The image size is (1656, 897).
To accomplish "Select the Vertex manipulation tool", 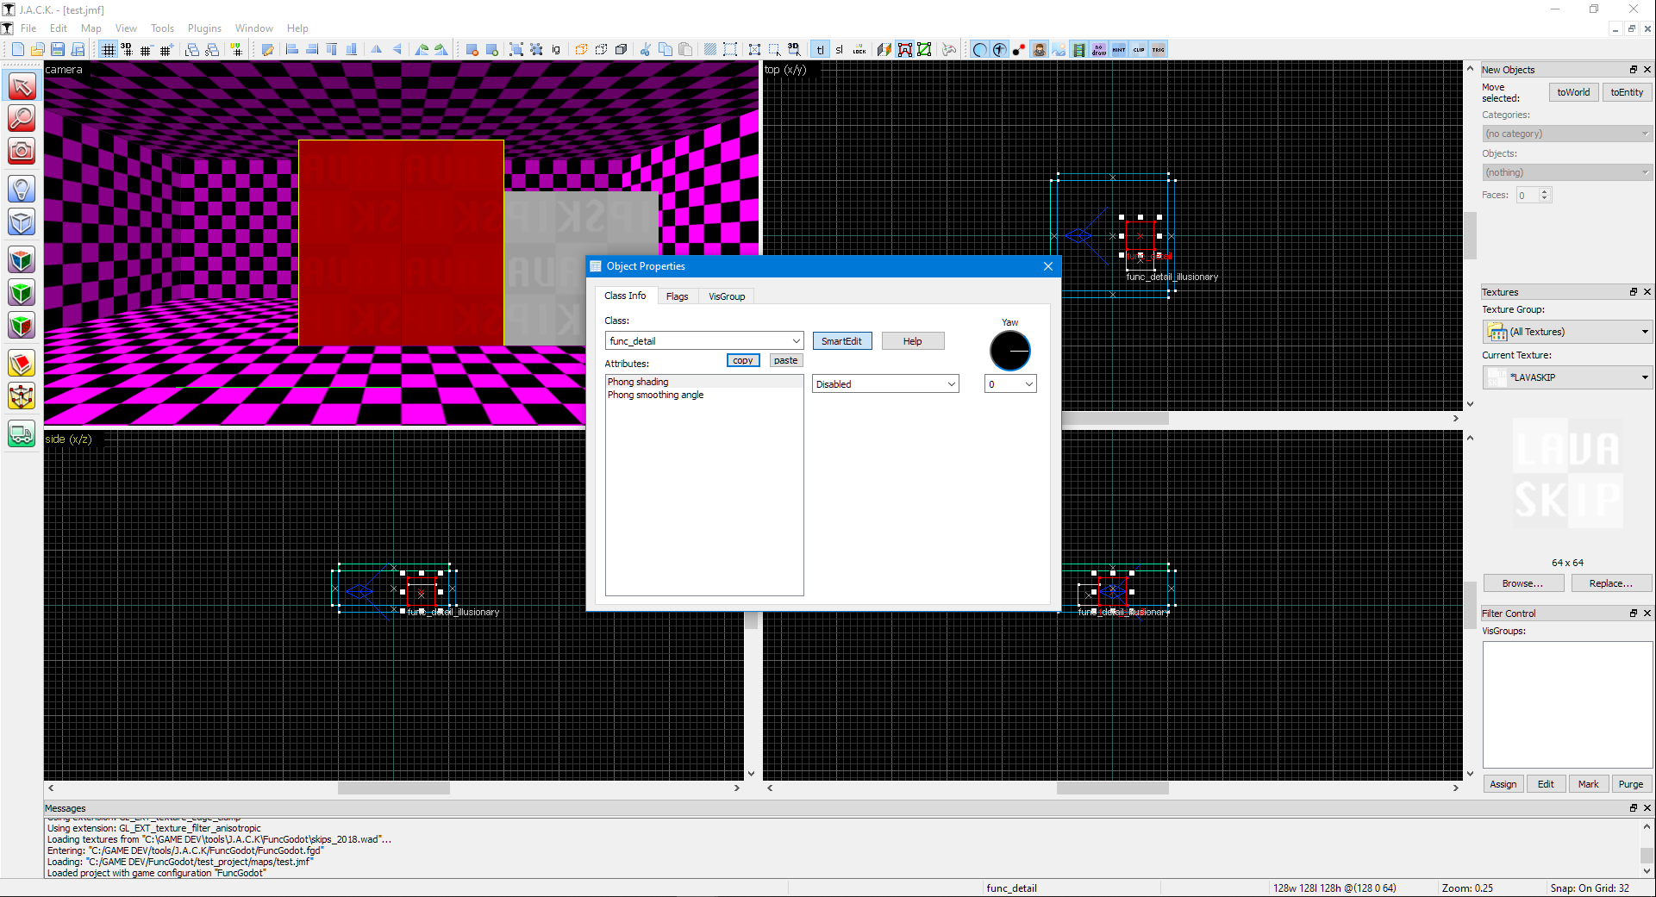I will pos(22,397).
